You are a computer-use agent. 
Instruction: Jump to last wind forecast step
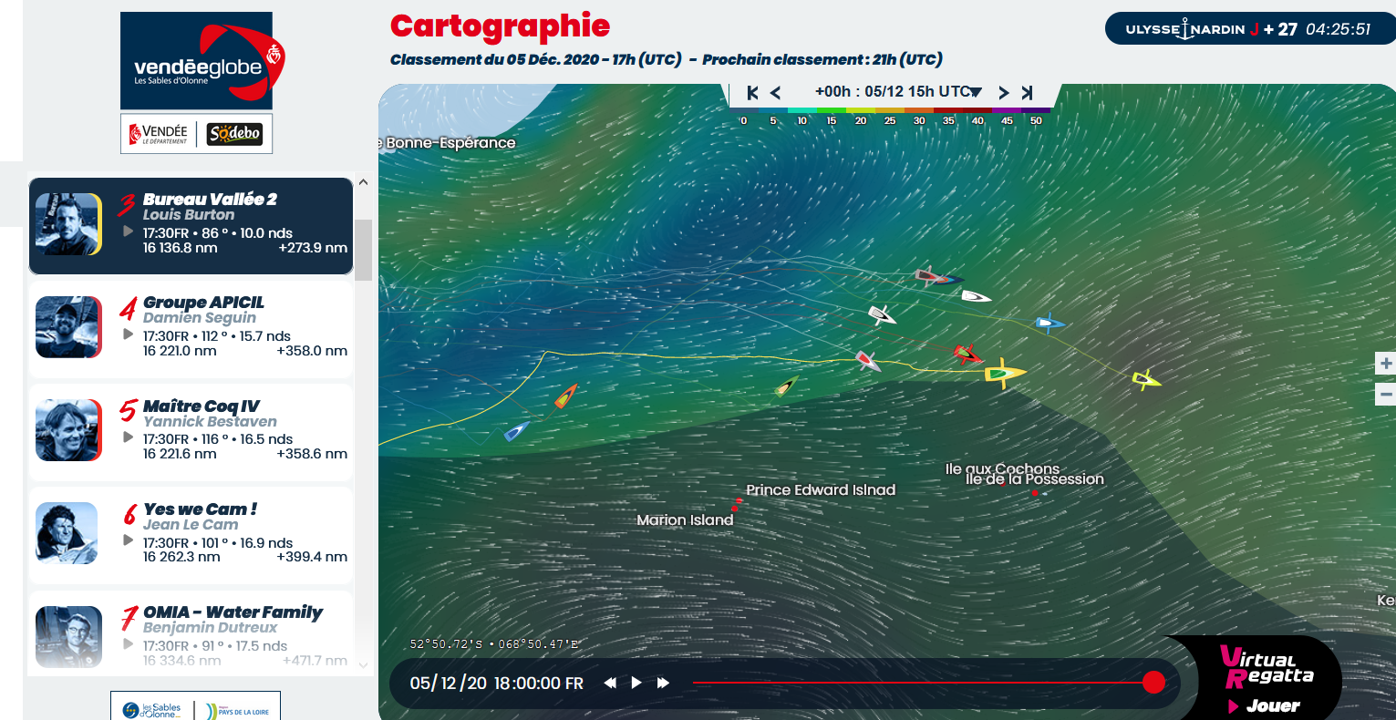(1027, 92)
